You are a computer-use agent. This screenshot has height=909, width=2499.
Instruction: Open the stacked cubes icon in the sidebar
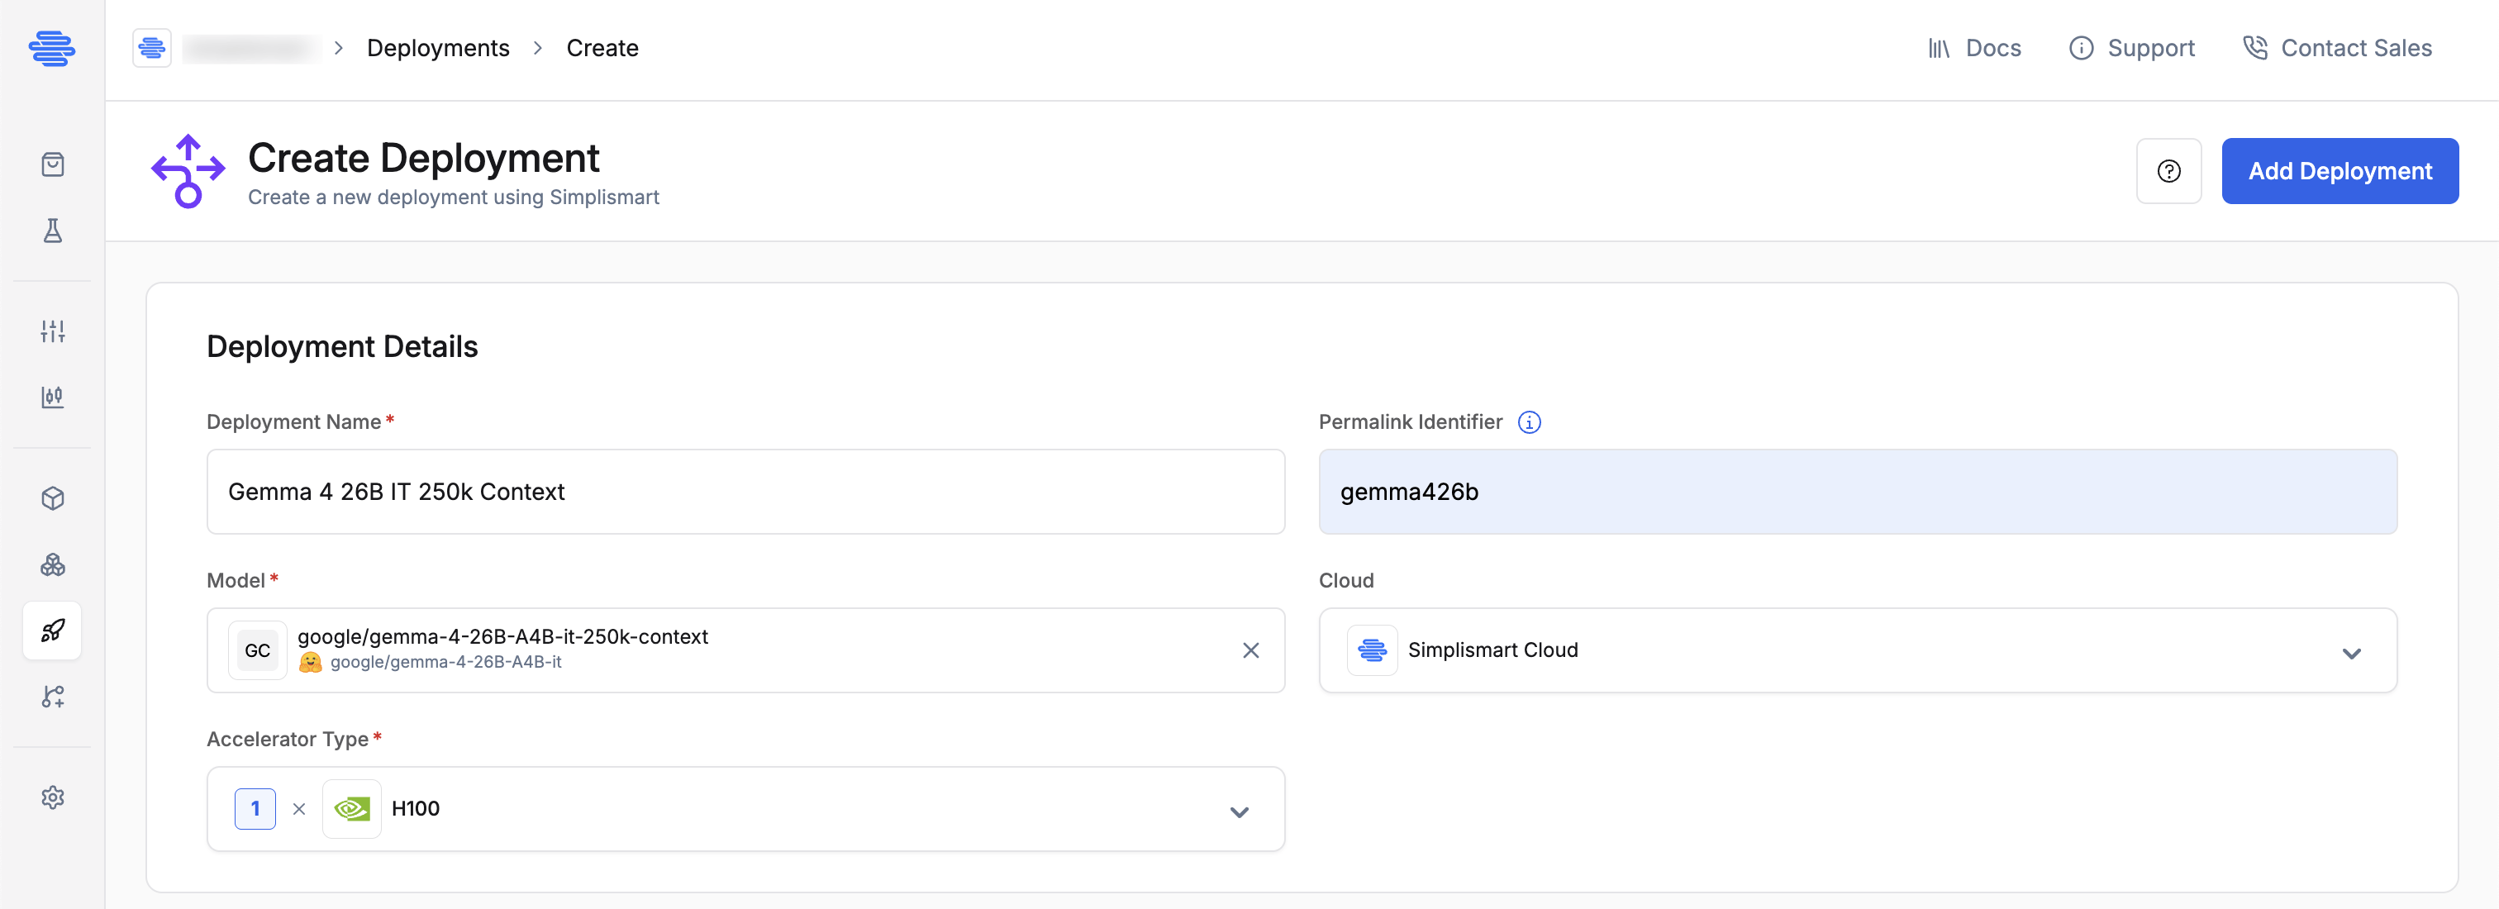coord(52,564)
